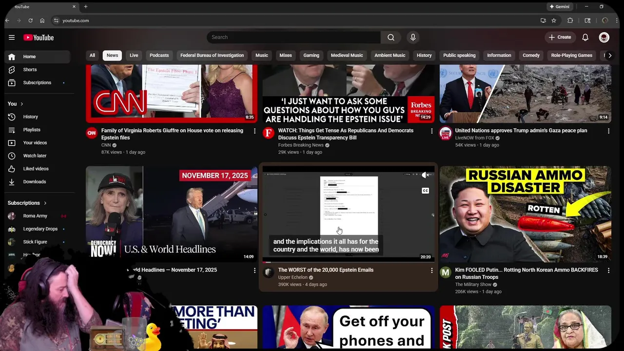Select the News filter chip

click(x=112, y=56)
